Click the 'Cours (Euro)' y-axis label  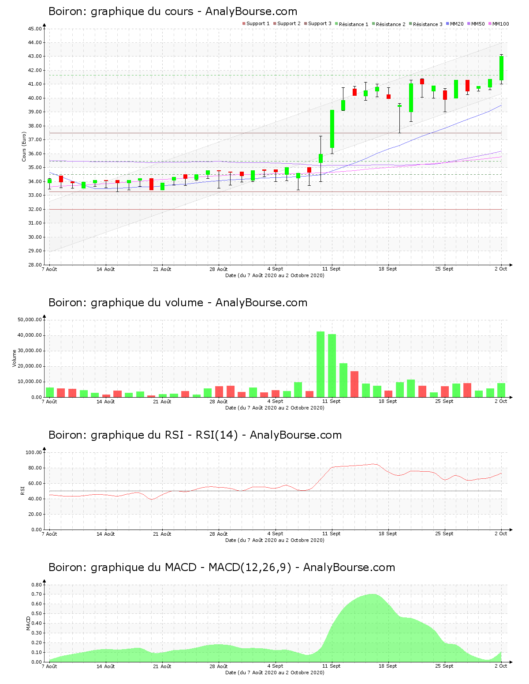pyautogui.click(x=24, y=147)
